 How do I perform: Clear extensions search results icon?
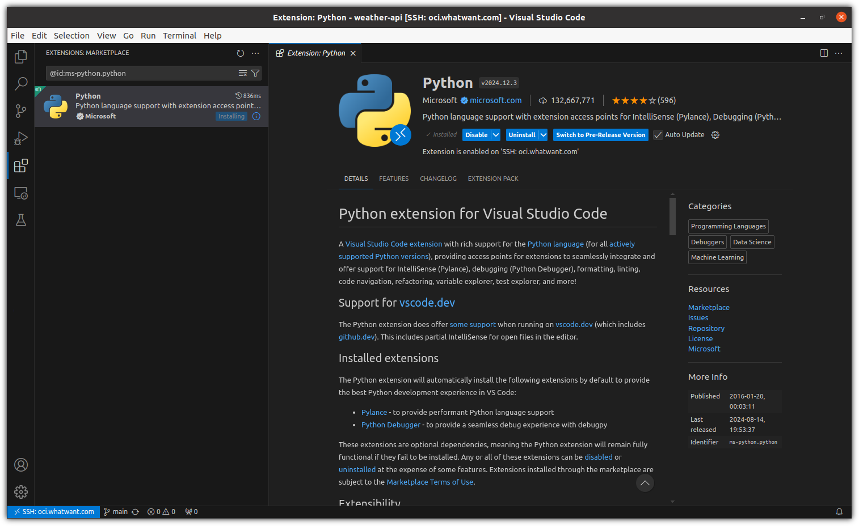click(243, 73)
